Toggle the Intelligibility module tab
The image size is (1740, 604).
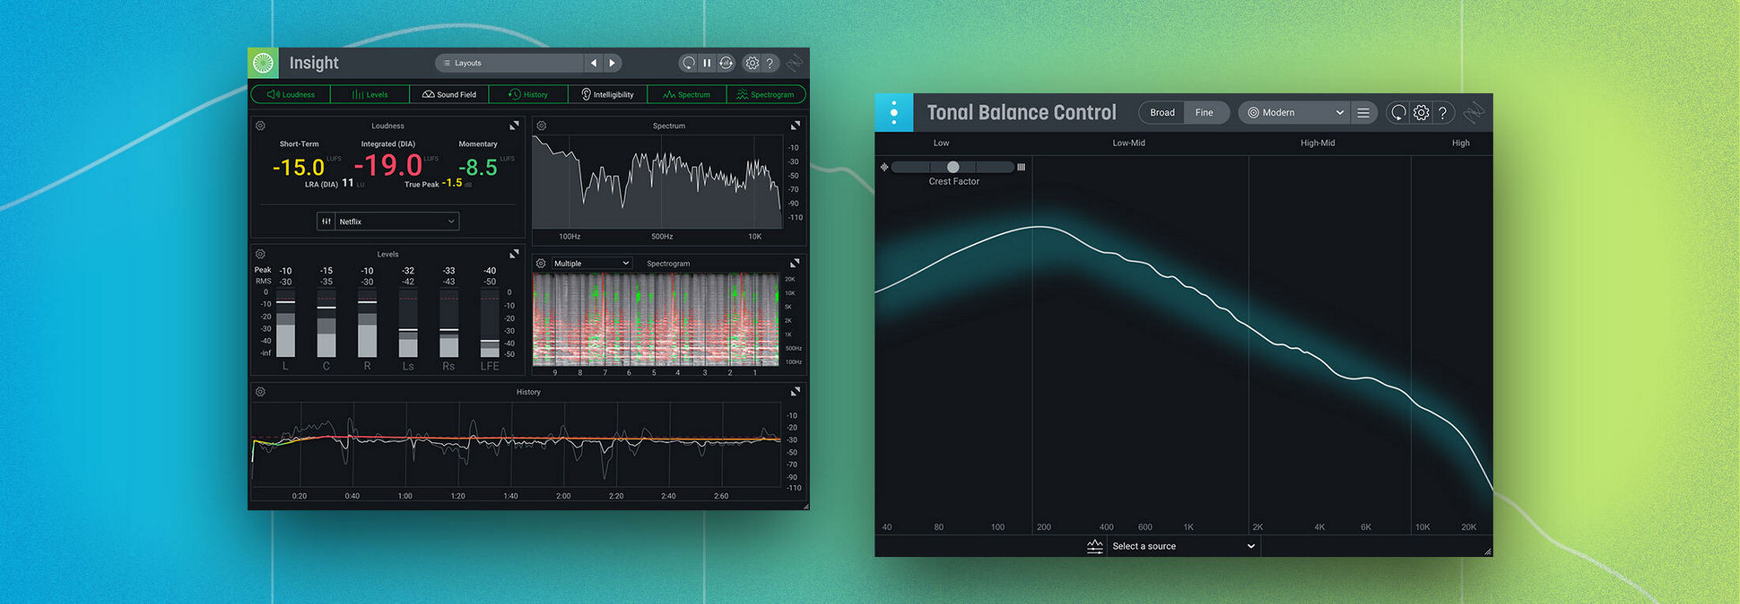point(607,94)
